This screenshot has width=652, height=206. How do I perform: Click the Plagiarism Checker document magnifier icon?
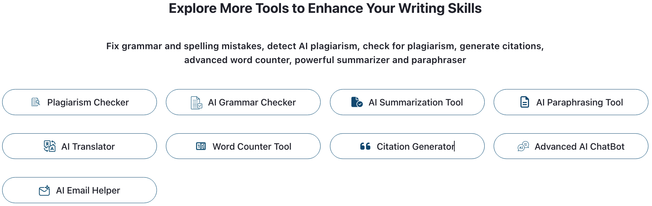[36, 102]
